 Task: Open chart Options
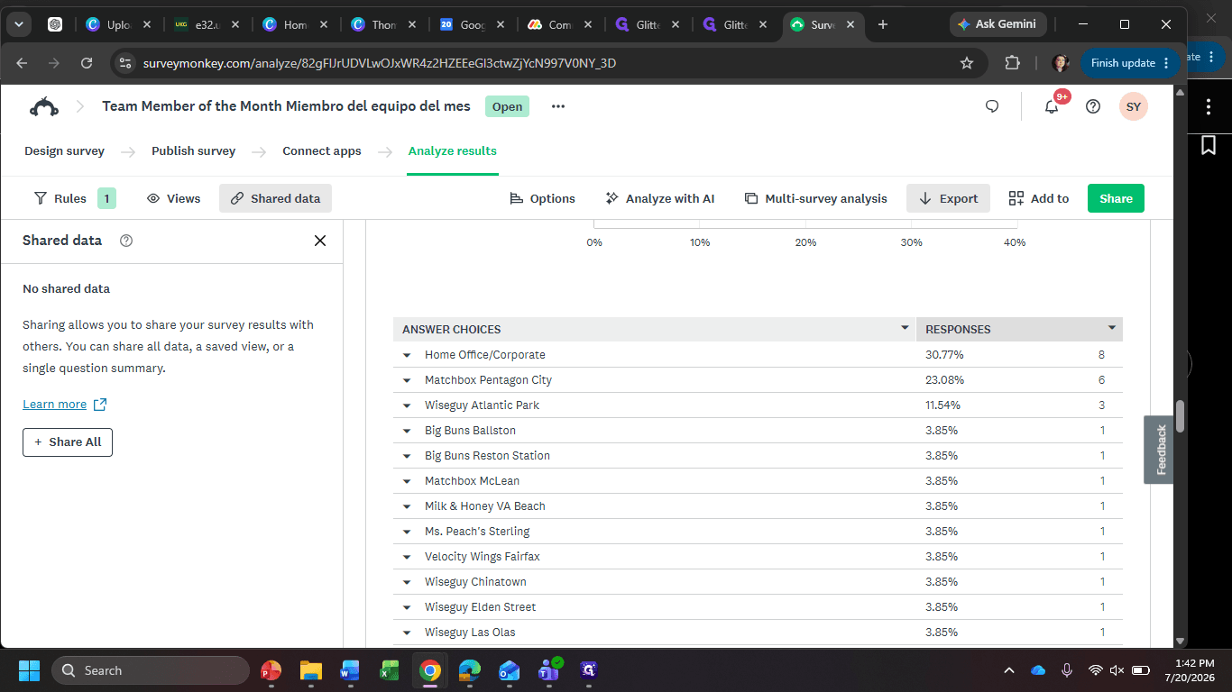(542, 198)
